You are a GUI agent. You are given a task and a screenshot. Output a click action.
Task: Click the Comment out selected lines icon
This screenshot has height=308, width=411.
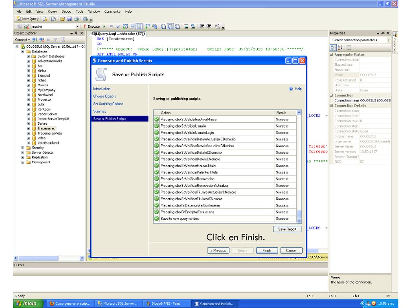[186, 26]
